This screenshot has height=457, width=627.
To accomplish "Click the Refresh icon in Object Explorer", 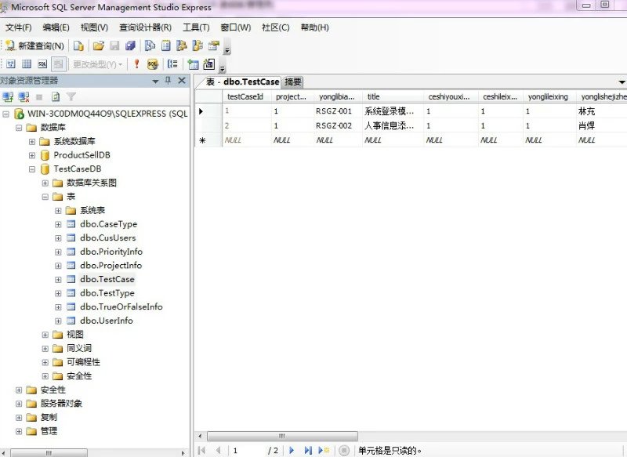I will point(56,96).
